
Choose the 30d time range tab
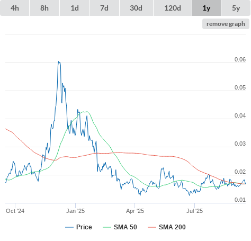[x=136, y=8]
